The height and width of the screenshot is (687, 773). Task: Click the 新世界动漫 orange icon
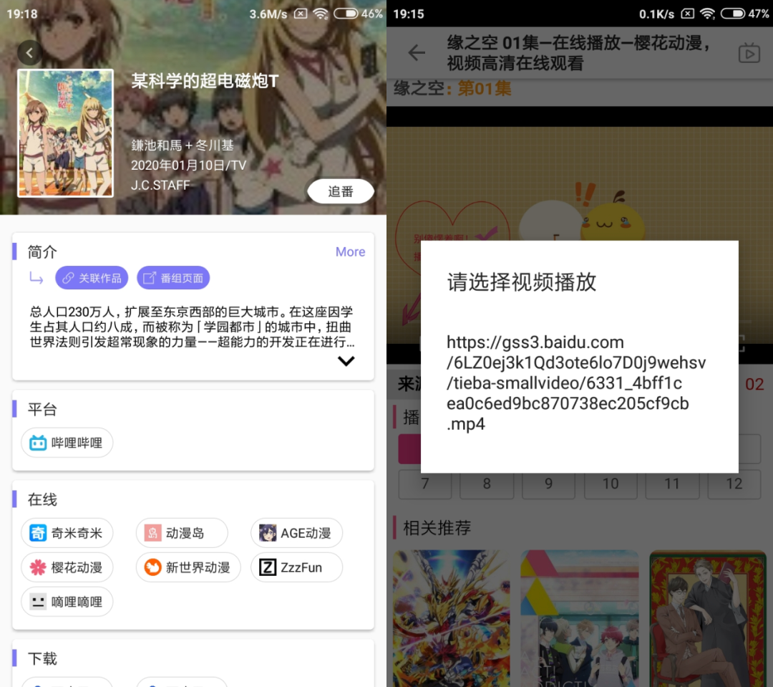click(x=153, y=567)
